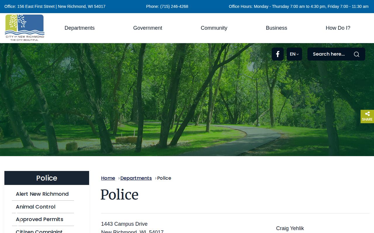This screenshot has height=233, width=374.
Task: Click the name Craig Yehlik
Action: coord(290,228)
